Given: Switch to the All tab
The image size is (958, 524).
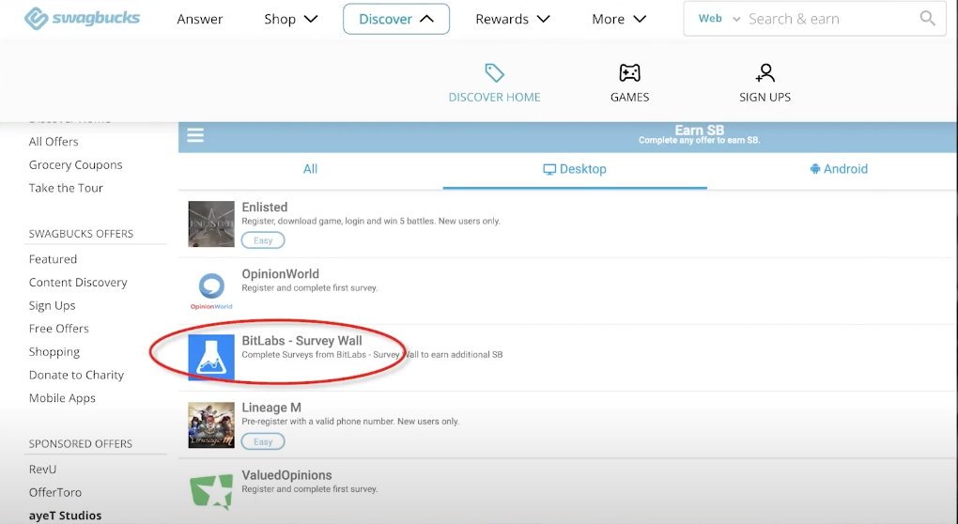Looking at the screenshot, I should pyautogui.click(x=310, y=169).
